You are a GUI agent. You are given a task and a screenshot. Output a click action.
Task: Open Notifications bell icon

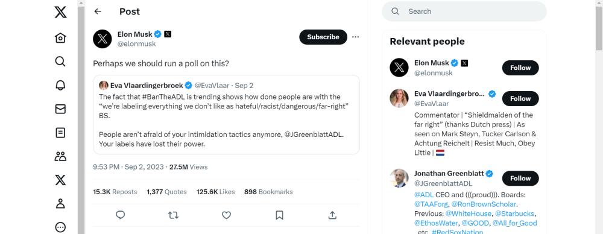point(60,85)
